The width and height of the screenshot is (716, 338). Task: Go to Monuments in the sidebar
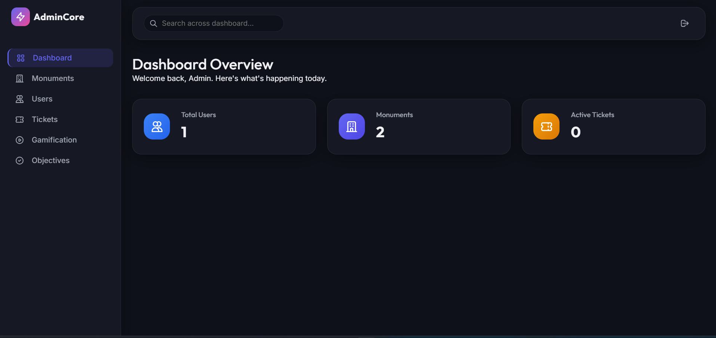[61, 78]
